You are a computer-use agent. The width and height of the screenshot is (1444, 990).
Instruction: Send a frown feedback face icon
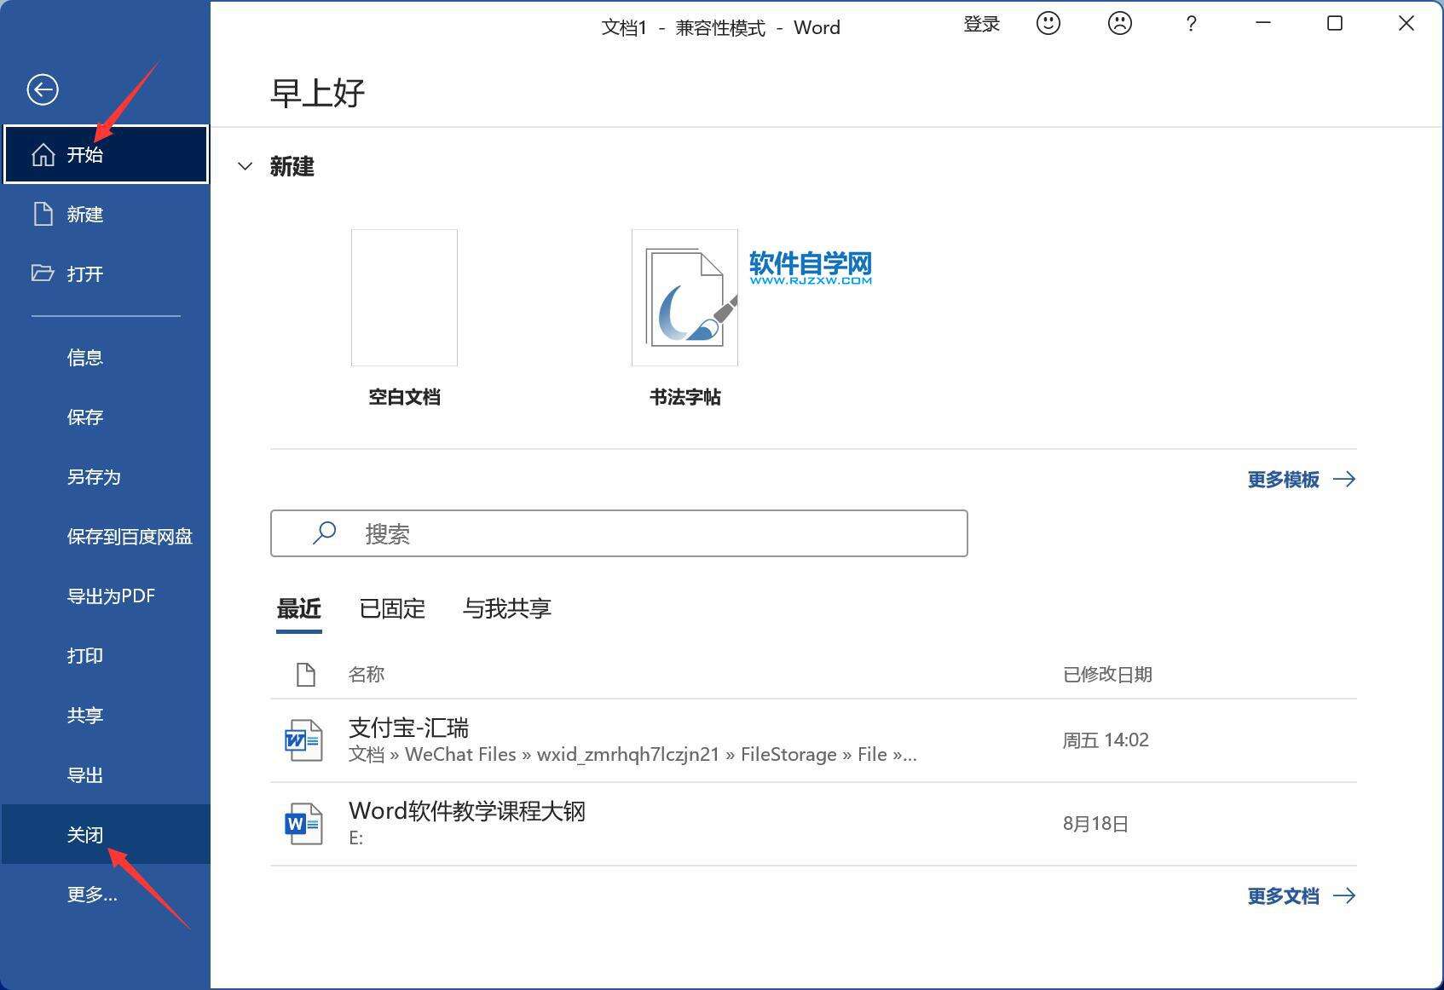[1120, 23]
